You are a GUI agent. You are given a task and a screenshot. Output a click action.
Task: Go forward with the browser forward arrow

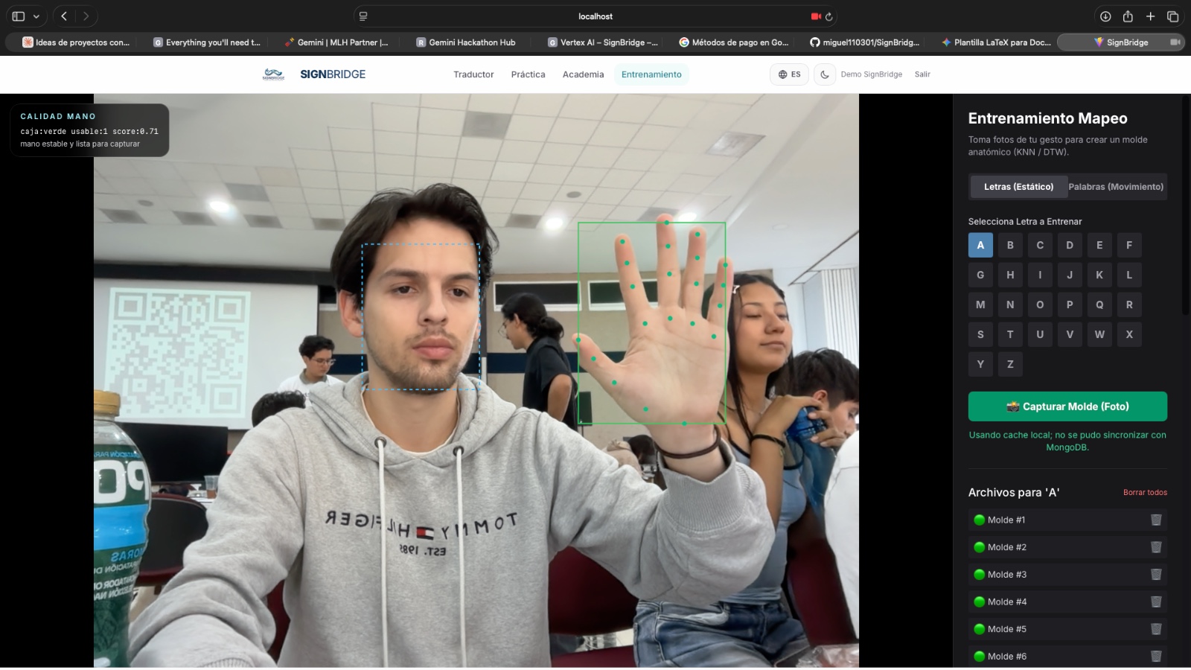click(86, 16)
